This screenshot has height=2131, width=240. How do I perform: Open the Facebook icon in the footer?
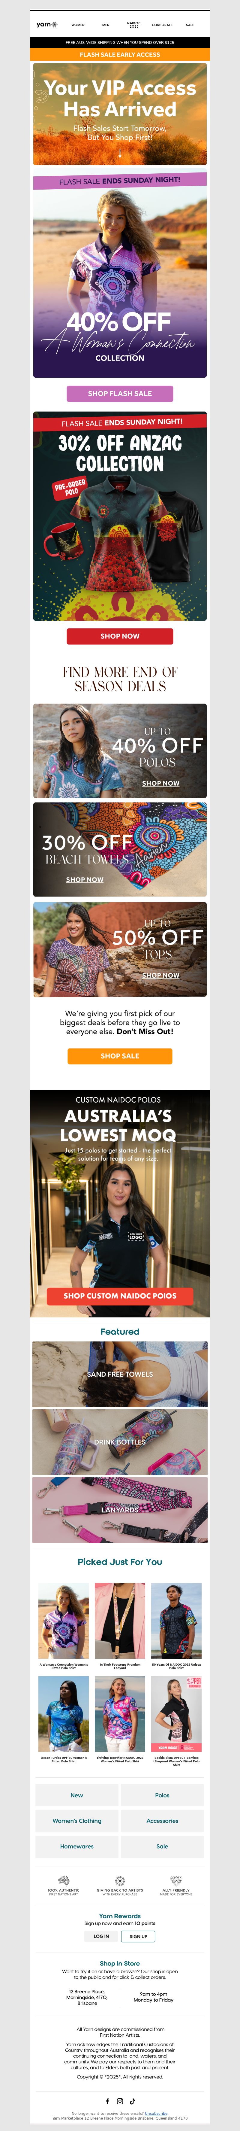click(x=107, y=2101)
